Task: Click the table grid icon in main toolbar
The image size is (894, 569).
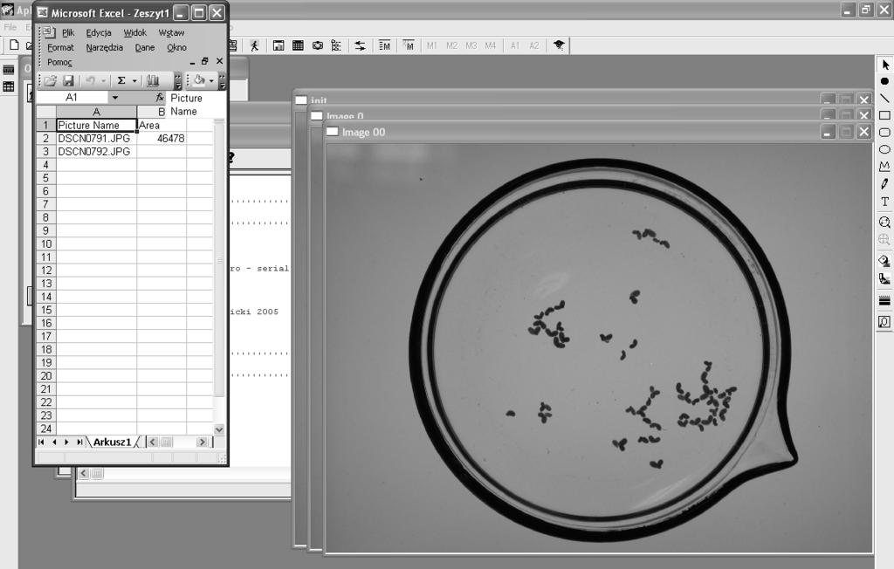Action: [x=298, y=45]
